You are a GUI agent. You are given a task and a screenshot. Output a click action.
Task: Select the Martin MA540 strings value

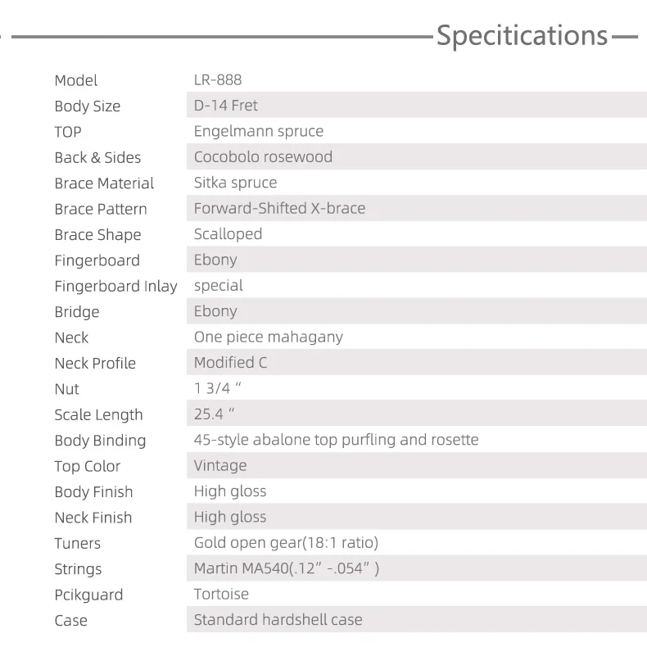[x=287, y=568]
